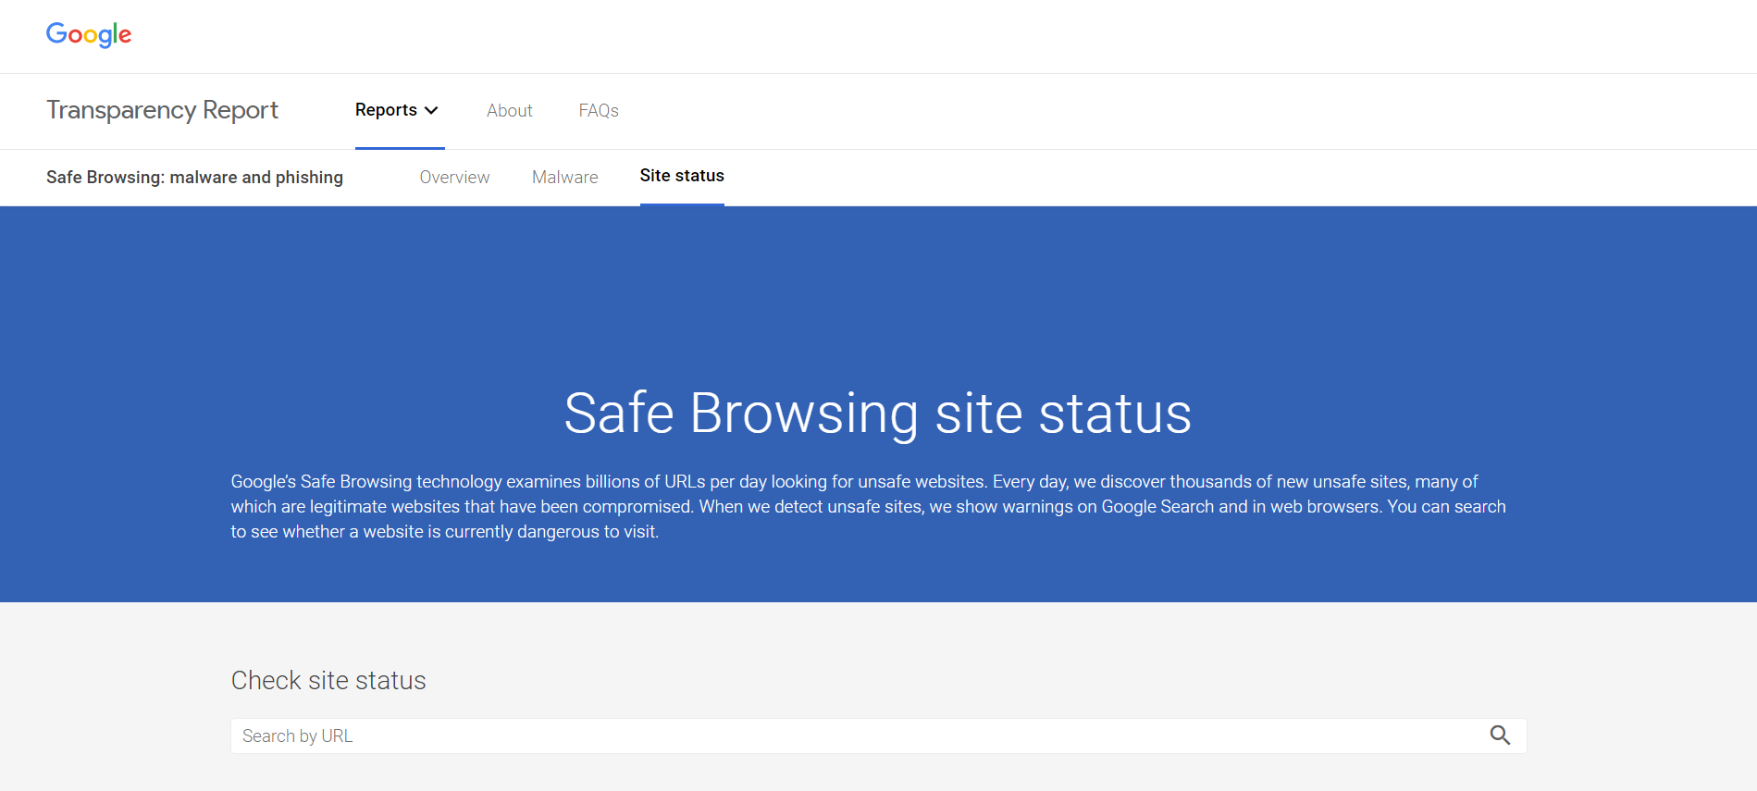Image resolution: width=1757 pixels, height=791 pixels.
Task: Click the description line starting "which are legitimate websites"
Action: pyautogui.click(x=868, y=507)
